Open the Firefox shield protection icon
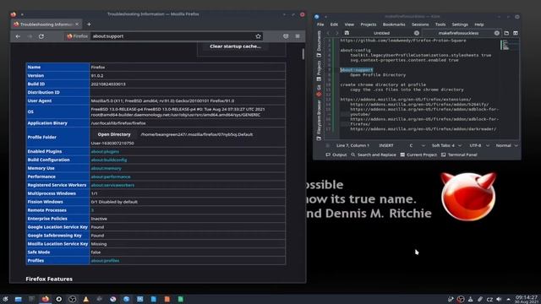 click(x=286, y=36)
